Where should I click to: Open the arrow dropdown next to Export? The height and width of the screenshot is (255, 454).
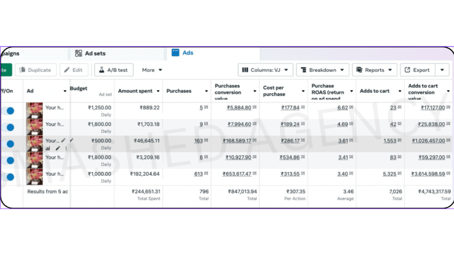coord(442,70)
